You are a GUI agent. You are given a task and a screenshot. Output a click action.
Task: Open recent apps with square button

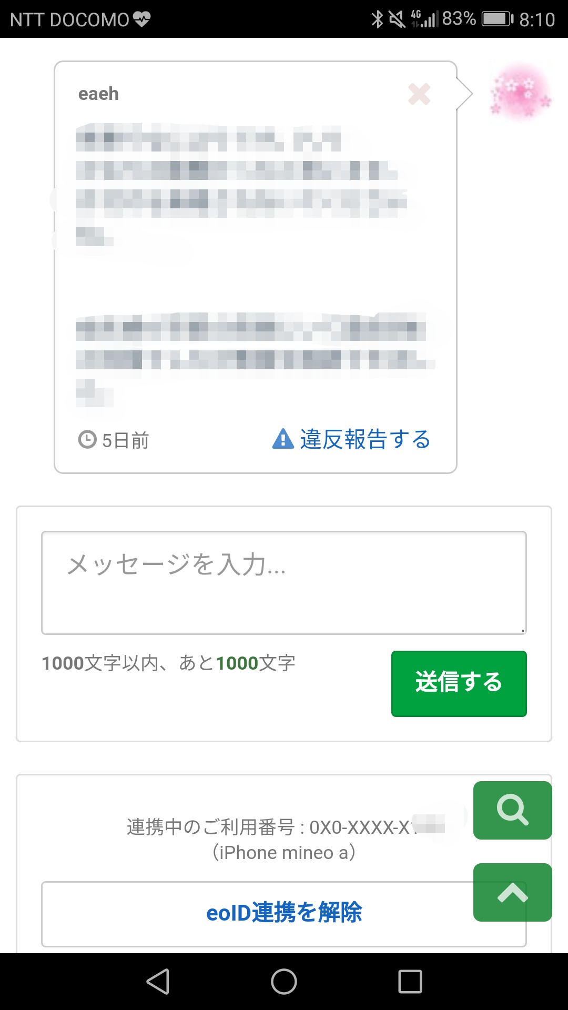click(x=410, y=982)
